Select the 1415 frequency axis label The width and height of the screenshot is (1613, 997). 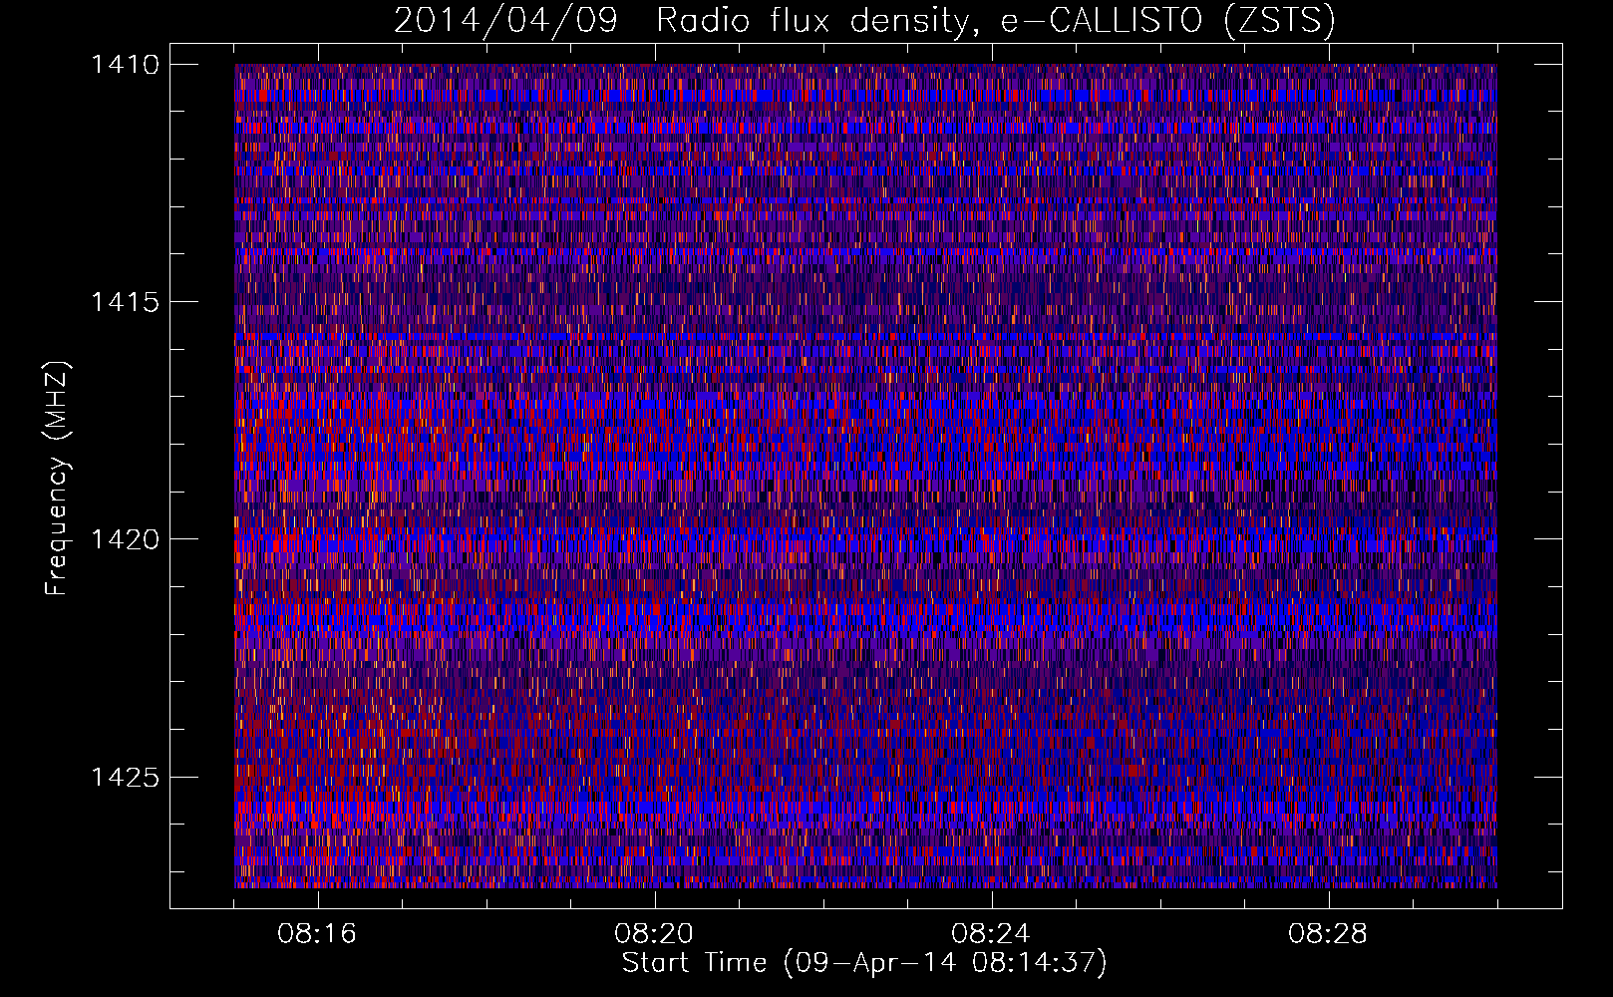[125, 302]
